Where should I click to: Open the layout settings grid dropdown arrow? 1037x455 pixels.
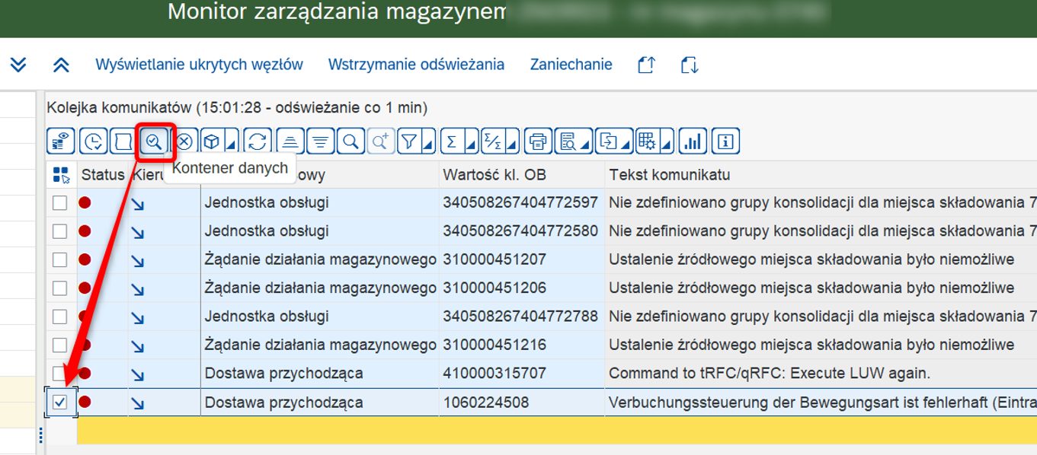tap(667, 143)
